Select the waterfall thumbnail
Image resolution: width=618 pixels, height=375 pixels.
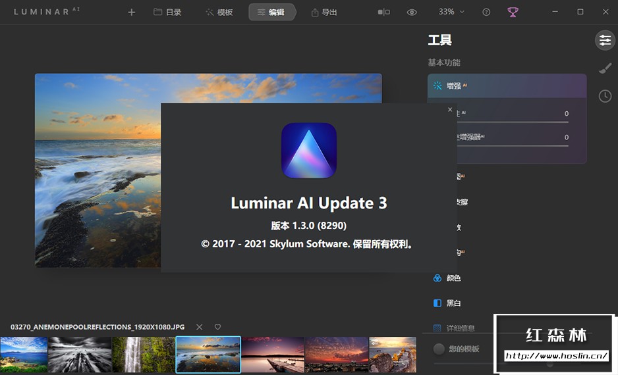(x=144, y=354)
